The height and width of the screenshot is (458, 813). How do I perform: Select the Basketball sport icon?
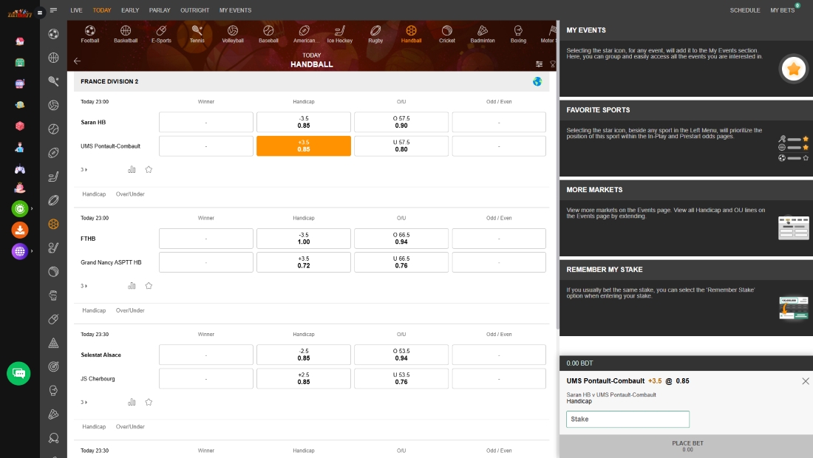pyautogui.click(x=126, y=34)
